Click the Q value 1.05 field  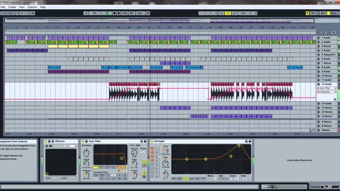(x=124, y=171)
